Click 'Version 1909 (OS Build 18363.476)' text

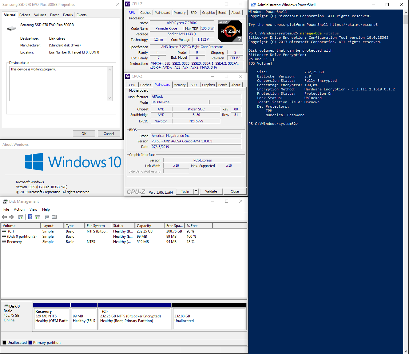[42, 187]
